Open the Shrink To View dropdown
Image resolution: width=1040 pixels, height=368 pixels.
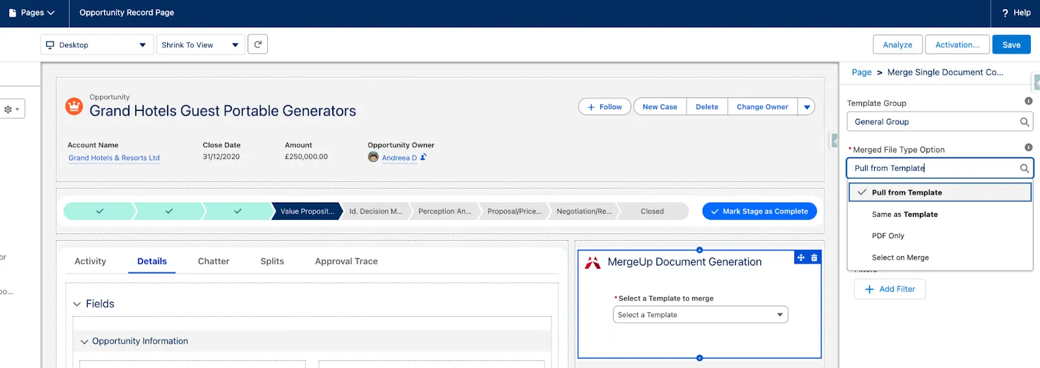[x=200, y=45]
